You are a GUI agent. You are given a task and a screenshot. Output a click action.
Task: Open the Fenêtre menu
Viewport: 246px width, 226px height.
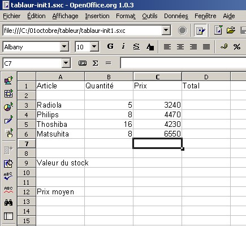205,16
